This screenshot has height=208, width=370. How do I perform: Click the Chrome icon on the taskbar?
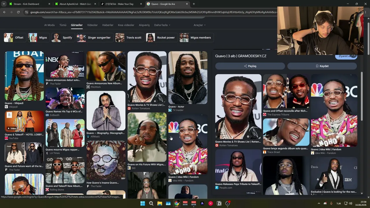(177, 203)
